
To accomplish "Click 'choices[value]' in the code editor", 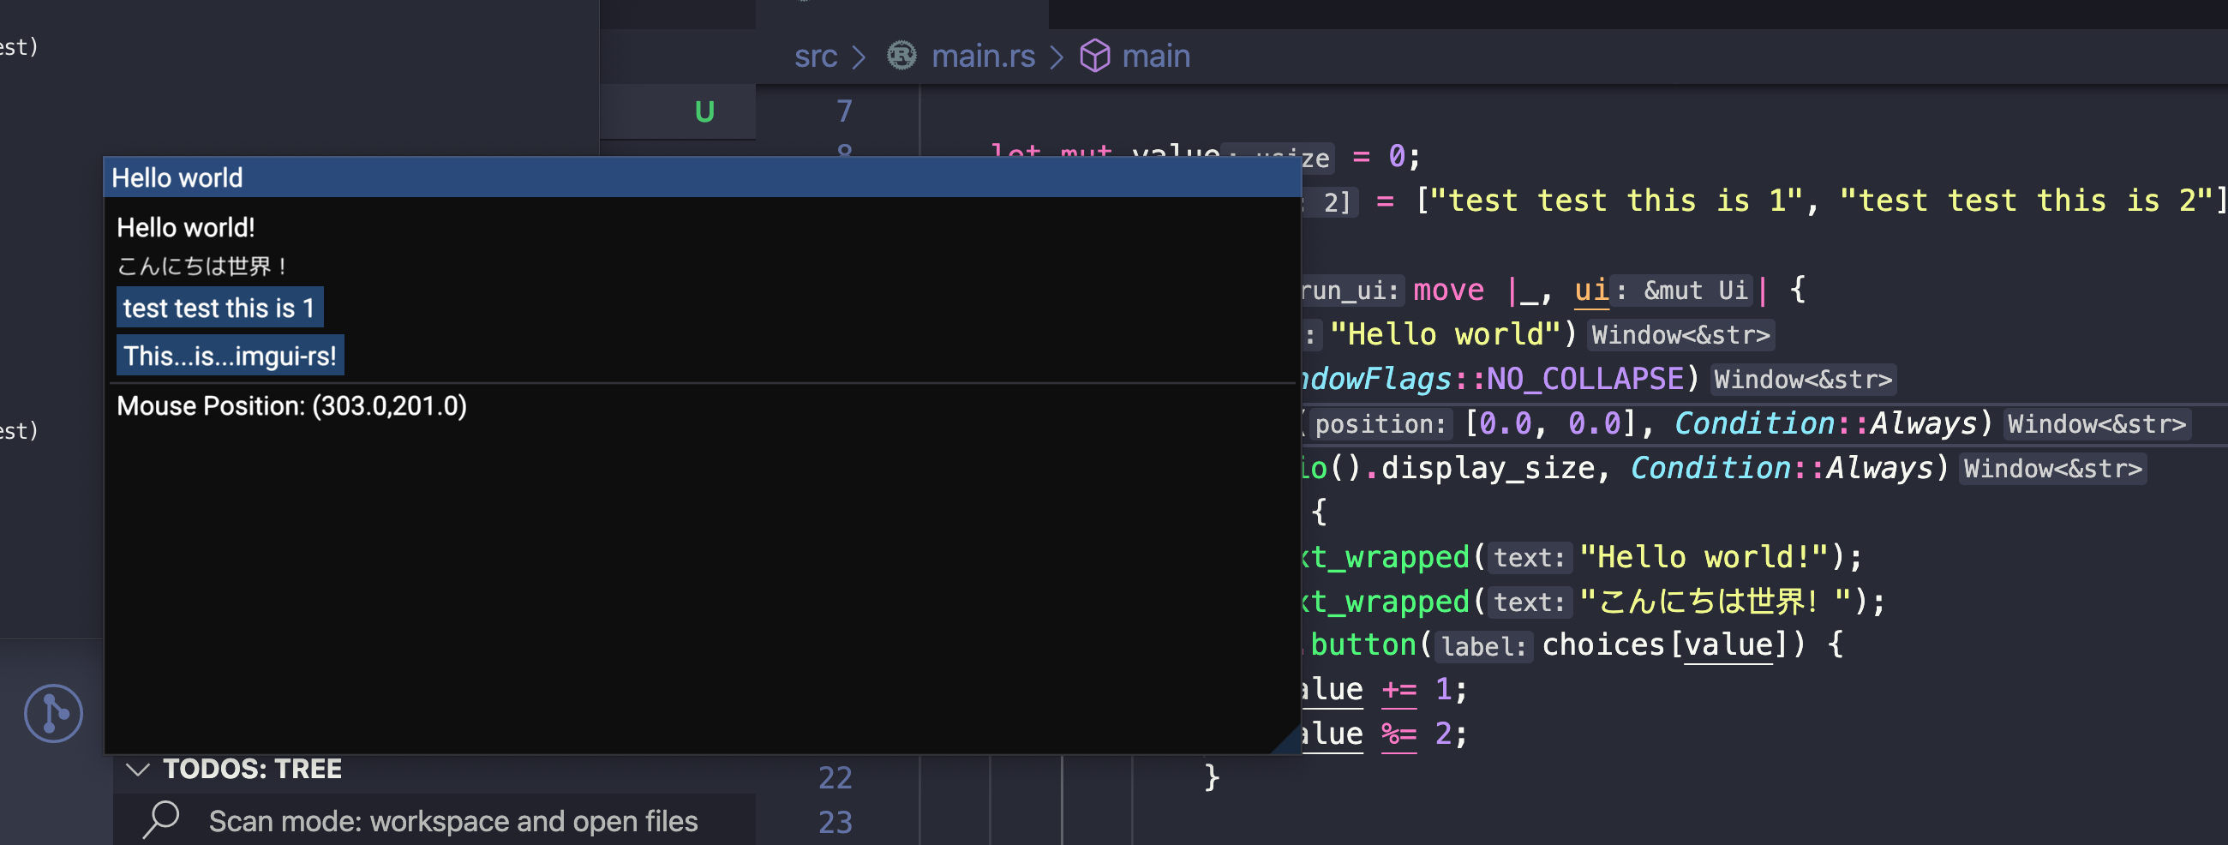I will click(1665, 645).
